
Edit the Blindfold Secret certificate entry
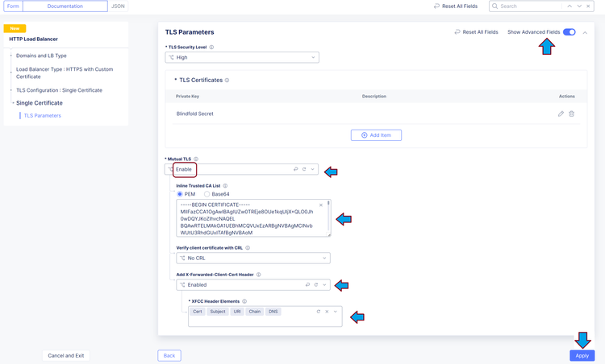tap(561, 114)
